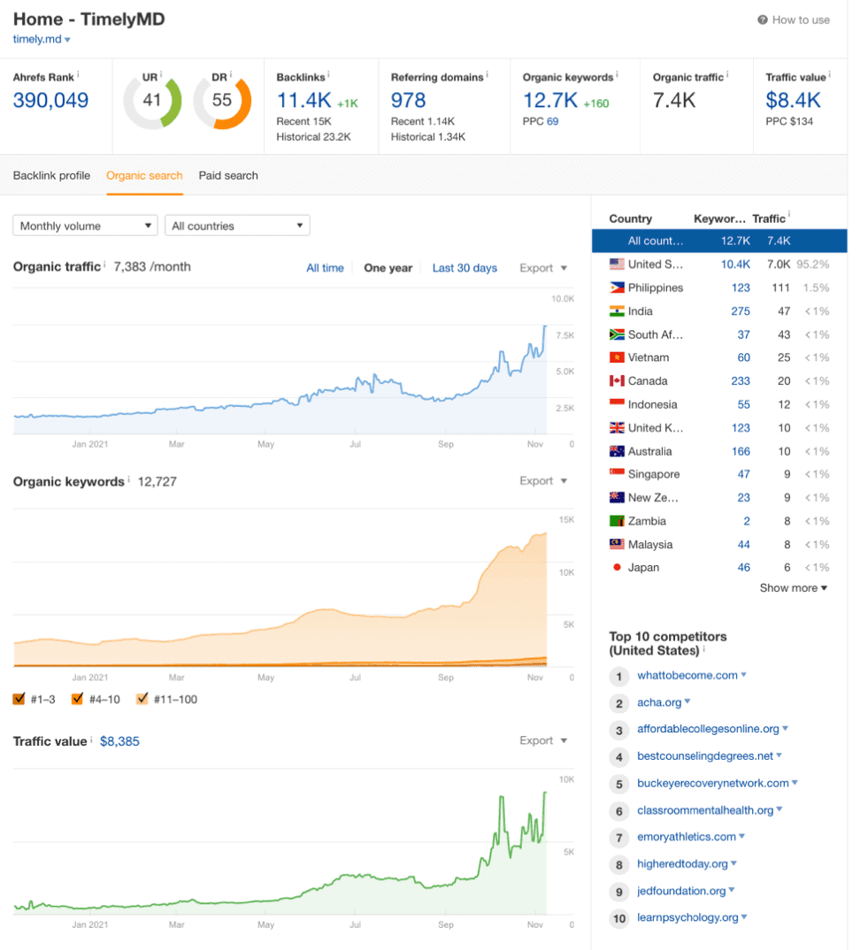Toggle the #1–3 keyword positions checkbox
860x950 pixels.
pyautogui.click(x=19, y=699)
